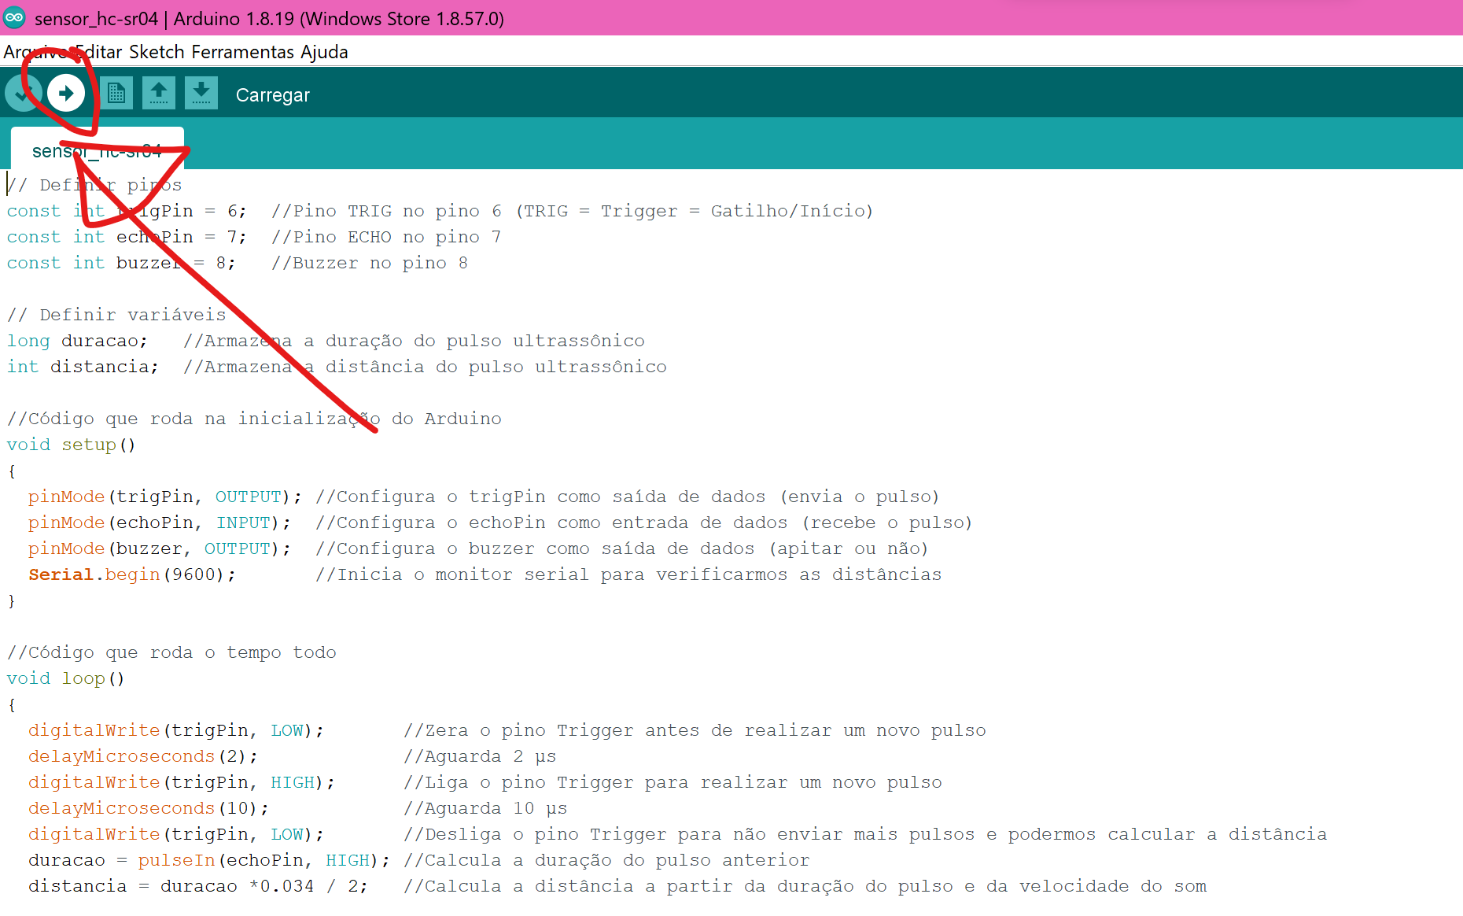
Task: Click 'pinMode(echoPin, INPUT);' line
Action: 160,523
